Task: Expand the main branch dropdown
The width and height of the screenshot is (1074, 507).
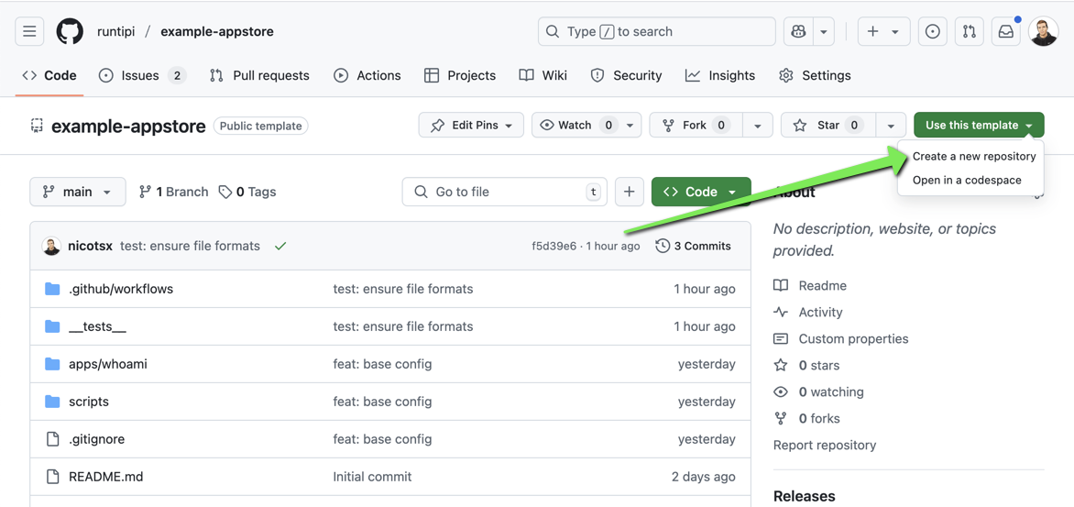Action: [78, 192]
